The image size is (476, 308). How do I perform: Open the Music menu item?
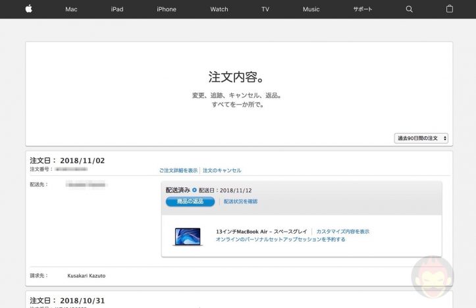(311, 9)
